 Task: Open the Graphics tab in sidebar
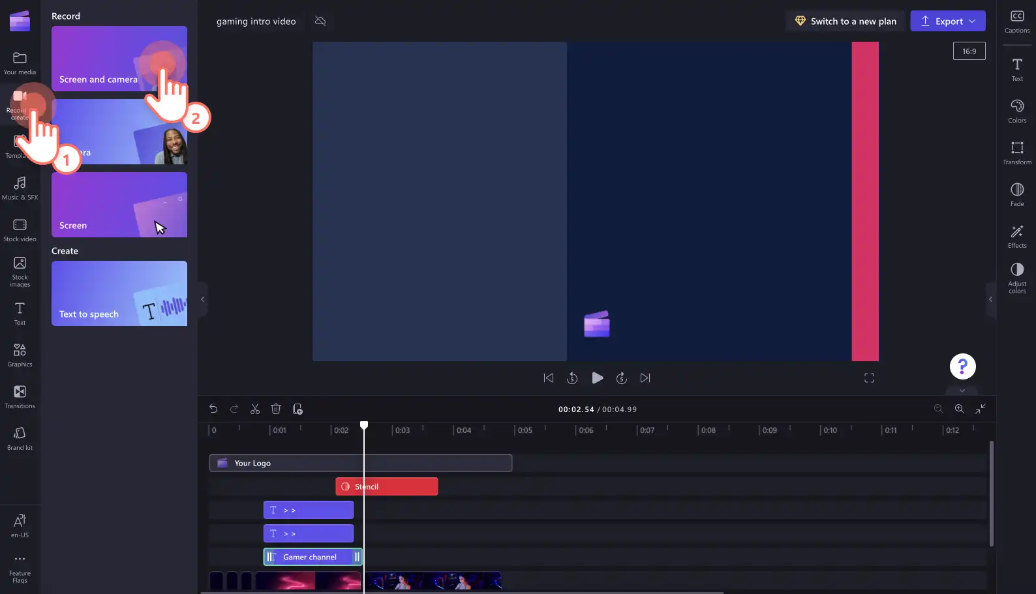tap(20, 355)
